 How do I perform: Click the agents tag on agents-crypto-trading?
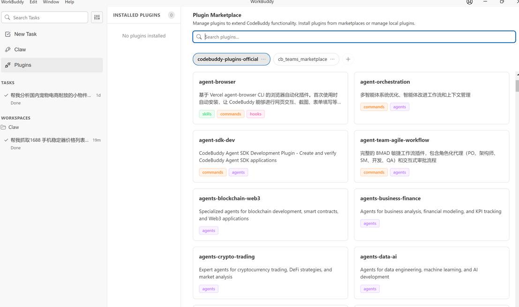(x=209, y=289)
